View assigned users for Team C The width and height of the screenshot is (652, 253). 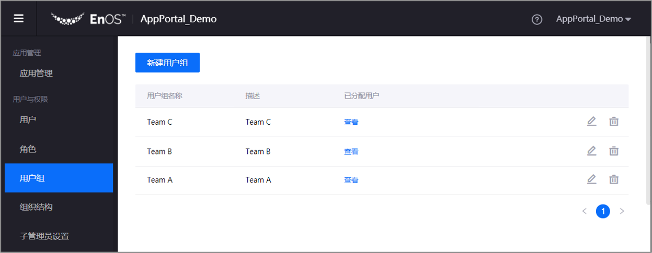(x=351, y=122)
